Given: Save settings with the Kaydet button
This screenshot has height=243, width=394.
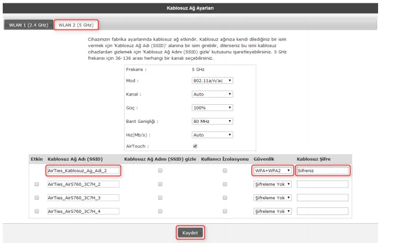Looking at the screenshot, I should (x=190, y=233).
